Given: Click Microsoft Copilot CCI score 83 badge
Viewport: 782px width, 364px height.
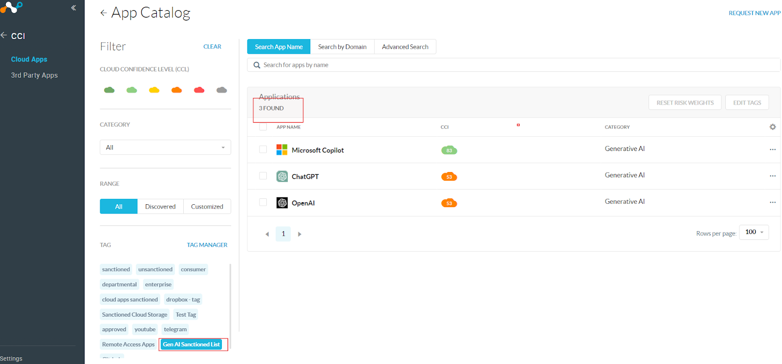Looking at the screenshot, I should [x=449, y=150].
